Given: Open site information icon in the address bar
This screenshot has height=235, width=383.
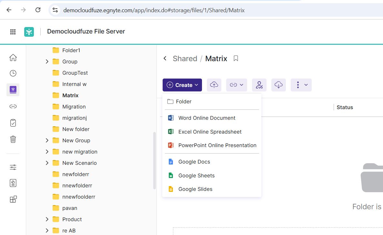Looking at the screenshot, I should (x=55, y=10).
